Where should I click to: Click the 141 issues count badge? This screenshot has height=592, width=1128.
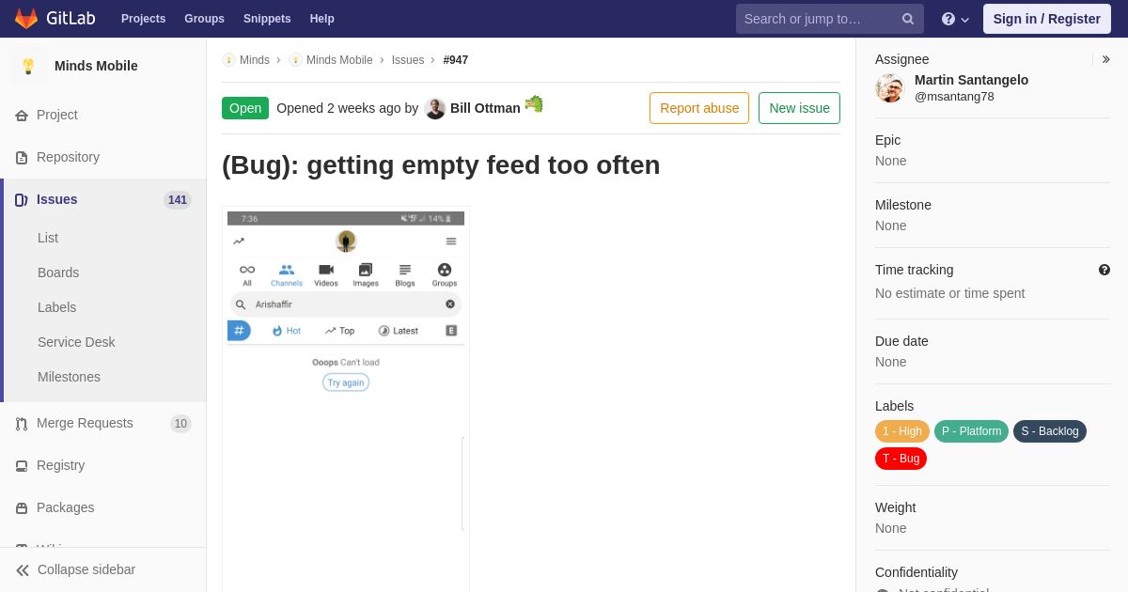[178, 200]
